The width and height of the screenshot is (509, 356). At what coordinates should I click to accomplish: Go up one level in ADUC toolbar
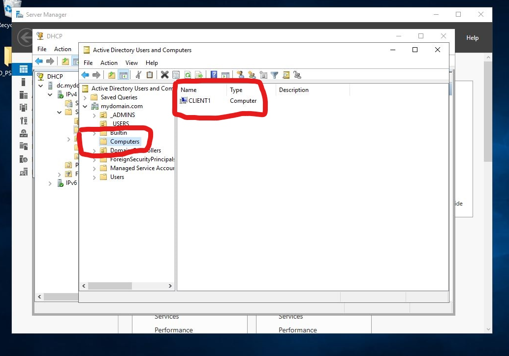point(112,75)
